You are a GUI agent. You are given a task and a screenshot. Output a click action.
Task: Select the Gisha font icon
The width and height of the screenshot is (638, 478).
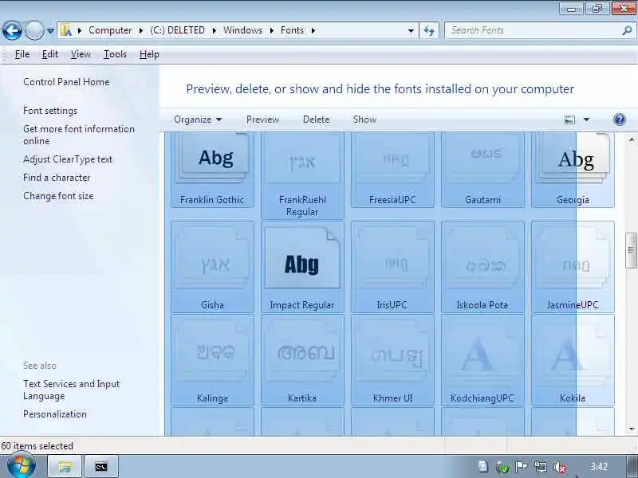click(212, 267)
